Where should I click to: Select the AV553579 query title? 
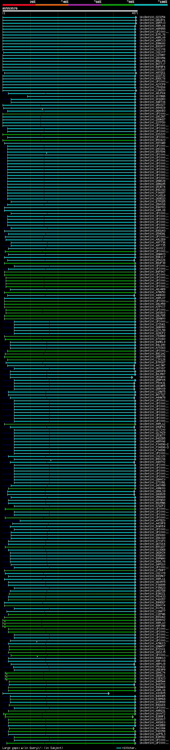pyautogui.click(x=10, y=9)
